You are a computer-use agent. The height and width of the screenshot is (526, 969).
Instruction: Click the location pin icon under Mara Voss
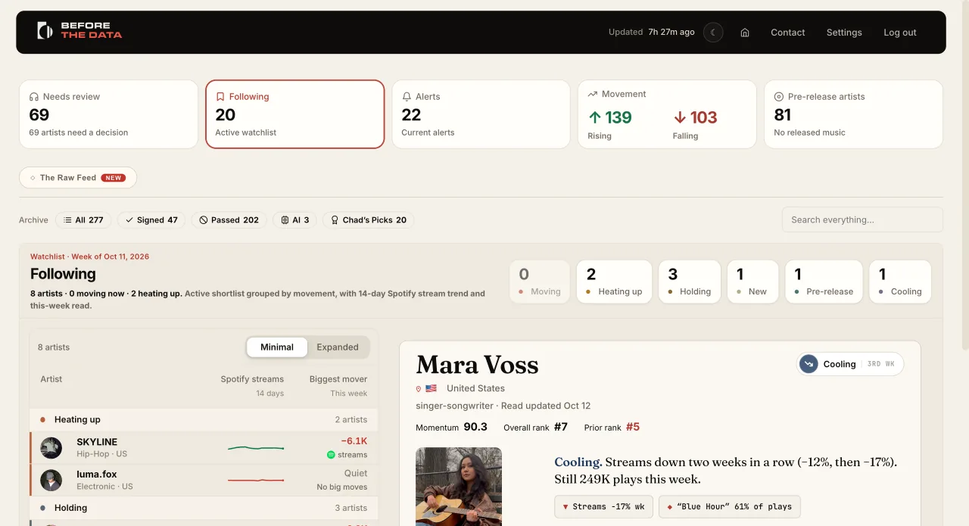pos(419,388)
